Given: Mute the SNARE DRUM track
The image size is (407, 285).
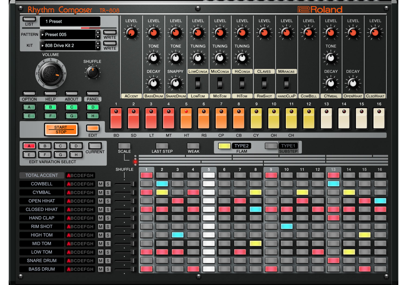Looking at the screenshot, I should tap(101, 261).
